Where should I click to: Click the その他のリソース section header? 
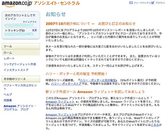pos(21,79)
